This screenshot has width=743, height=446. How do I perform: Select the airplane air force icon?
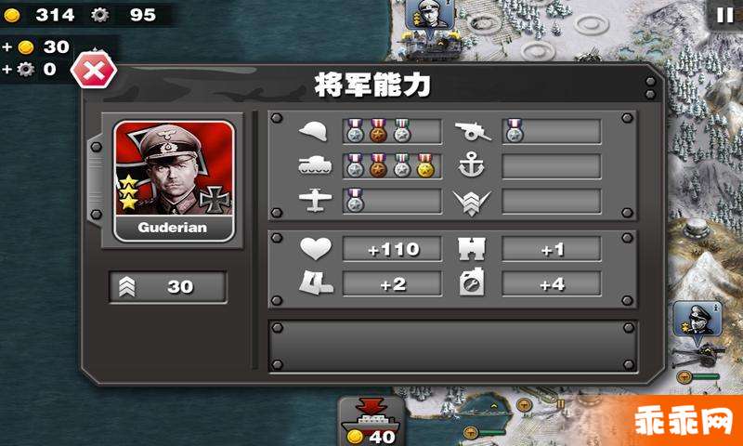tap(315, 201)
